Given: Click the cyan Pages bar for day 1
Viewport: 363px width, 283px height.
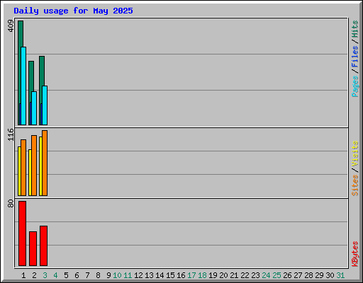Looking at the screenshot, I should pyautogui.click(x=23, y=86).
